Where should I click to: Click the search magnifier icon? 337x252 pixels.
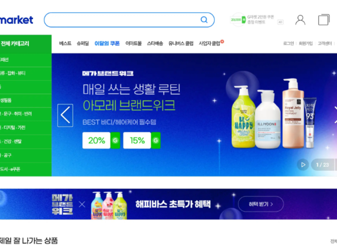[x=204, y=20]
